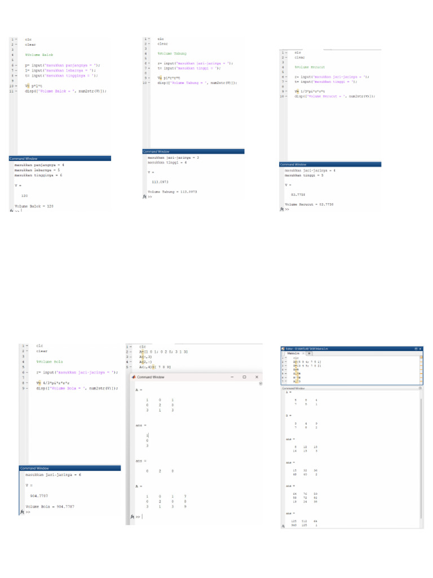Click output text 'Volume Tabung = 113.0973'
The width and height of the screenshot is (433, 578).
tap(173, 192)
